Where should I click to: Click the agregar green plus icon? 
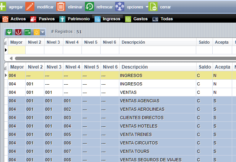[3, 7]
